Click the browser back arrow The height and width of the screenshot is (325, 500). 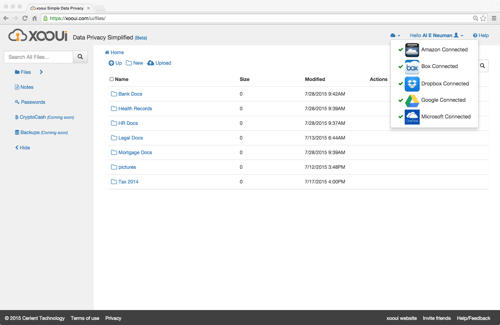tap(6, 18)
